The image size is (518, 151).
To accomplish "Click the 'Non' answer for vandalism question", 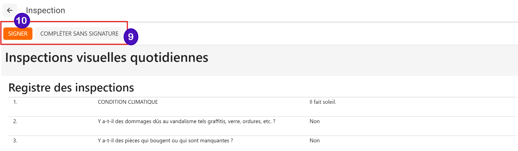I will click(315, 121).
